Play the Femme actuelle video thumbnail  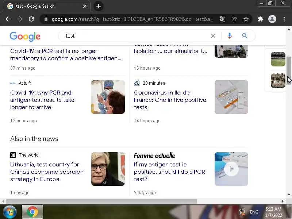click(x=231, y=169)
